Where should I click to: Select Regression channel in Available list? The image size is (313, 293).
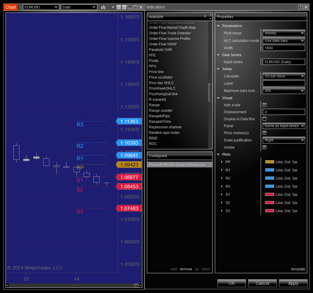pos(165,127)
